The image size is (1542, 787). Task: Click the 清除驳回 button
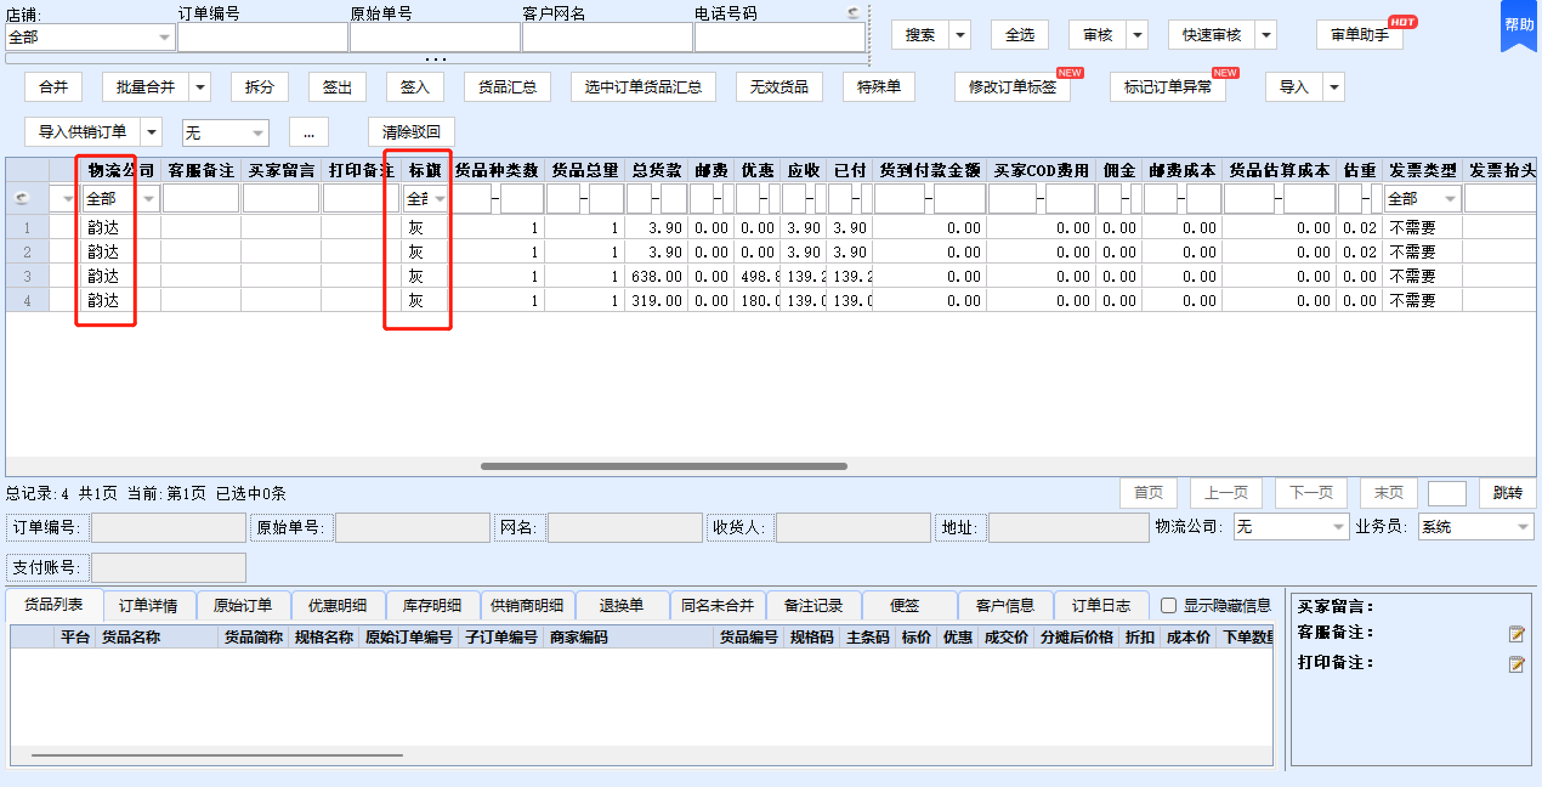[x=411, y=132]
